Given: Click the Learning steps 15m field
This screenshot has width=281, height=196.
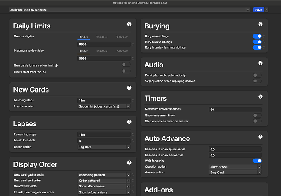Looking at the screenshot, I should [x=104, y=101].
